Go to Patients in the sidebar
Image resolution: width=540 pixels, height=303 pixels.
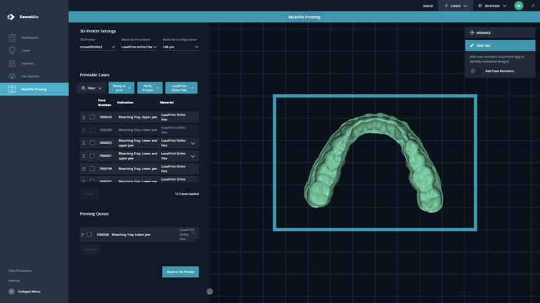tap(28, 63)
